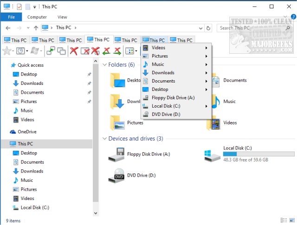Choose Videos in the popup menu
This screenshot has width=297, height=225.
coord(176,48)
